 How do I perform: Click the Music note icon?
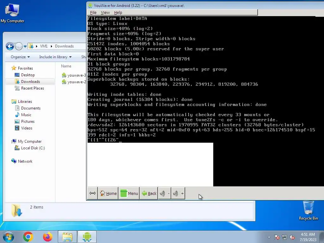(17, 115)
